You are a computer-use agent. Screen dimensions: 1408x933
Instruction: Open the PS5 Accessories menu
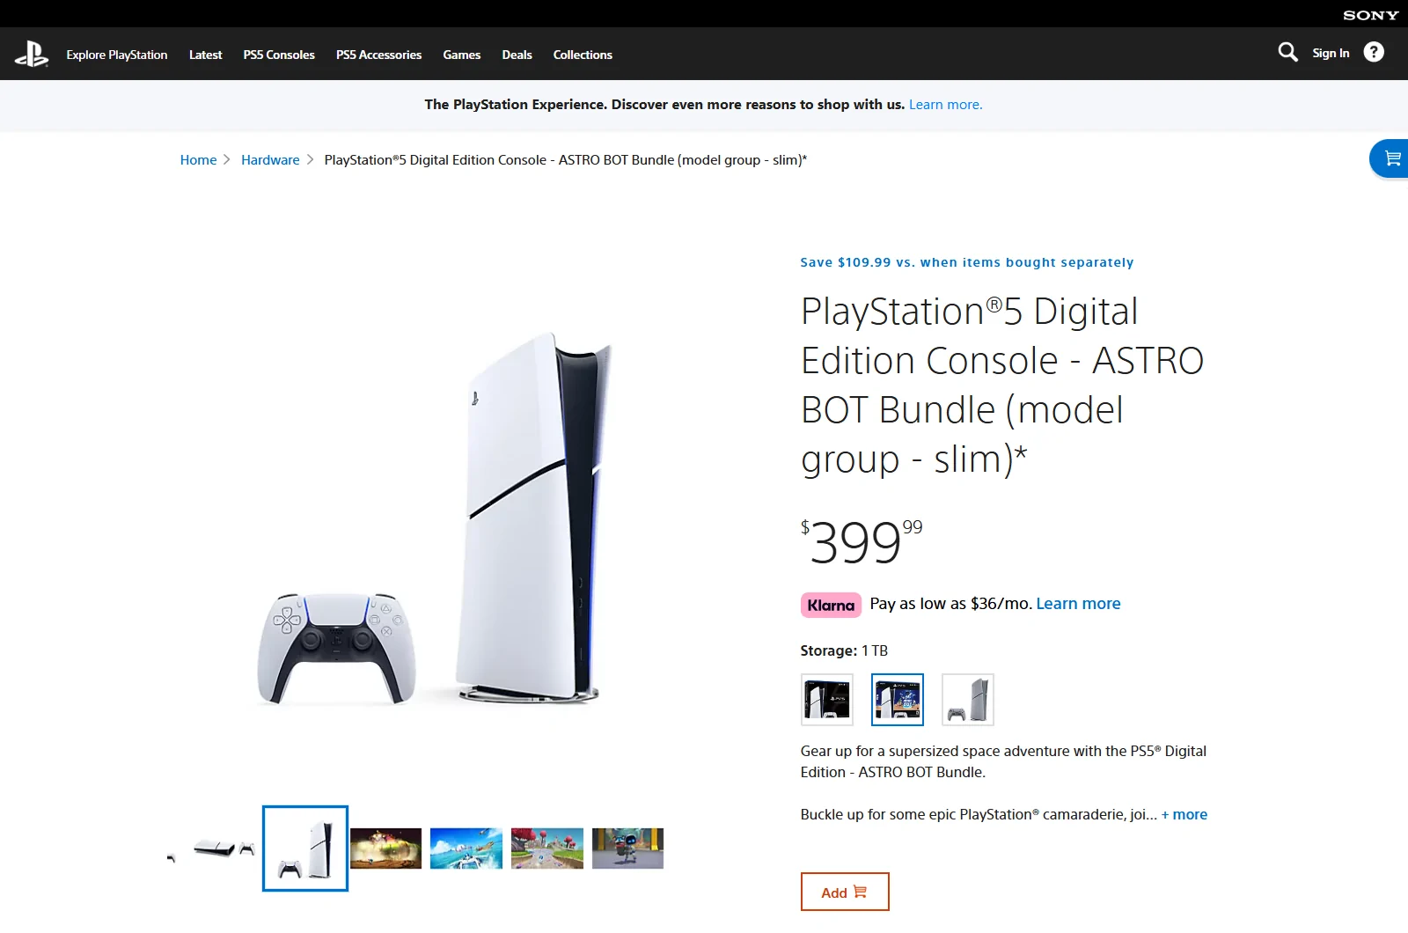tap(378, 55)
